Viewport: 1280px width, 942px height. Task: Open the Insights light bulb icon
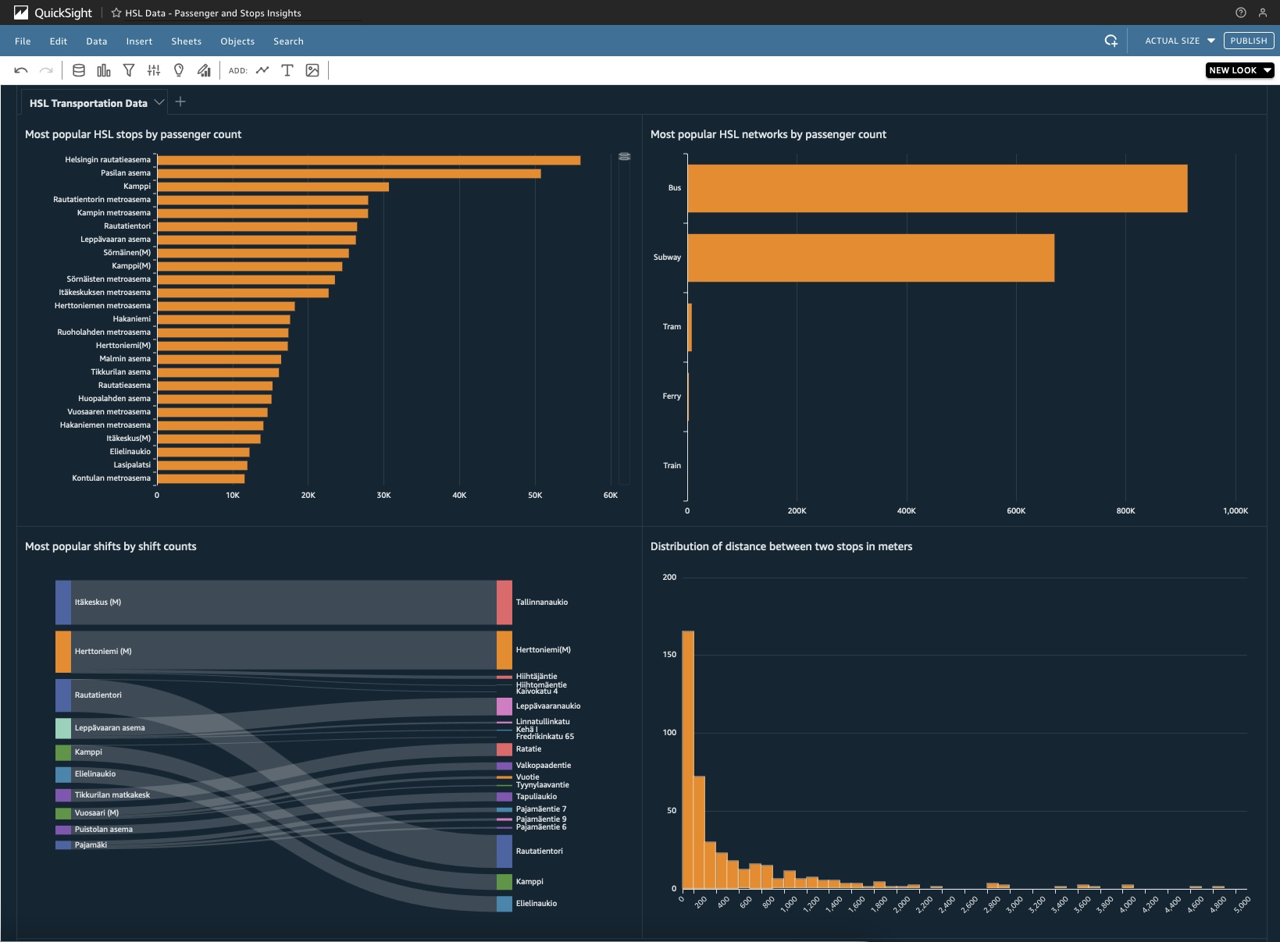pos(179,70)
